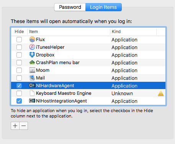
Task: Add a login item with plus button
Action: (15, 126)
